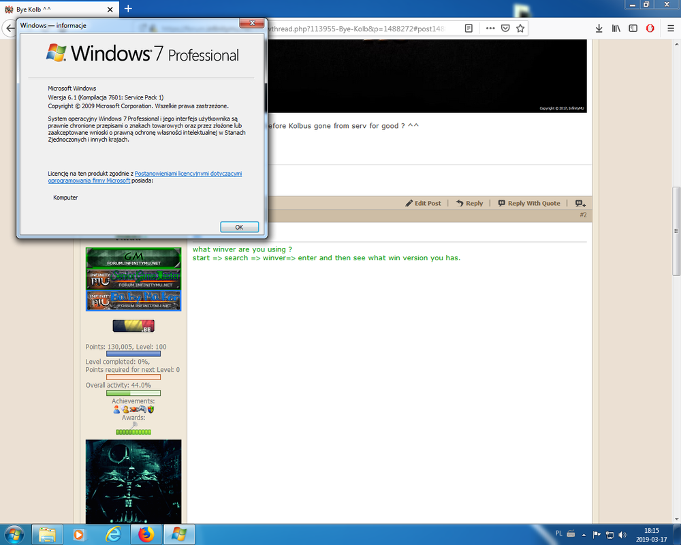Open network tray icon
The width and height of the screenshot is (681, 545).
click(609, 535)
